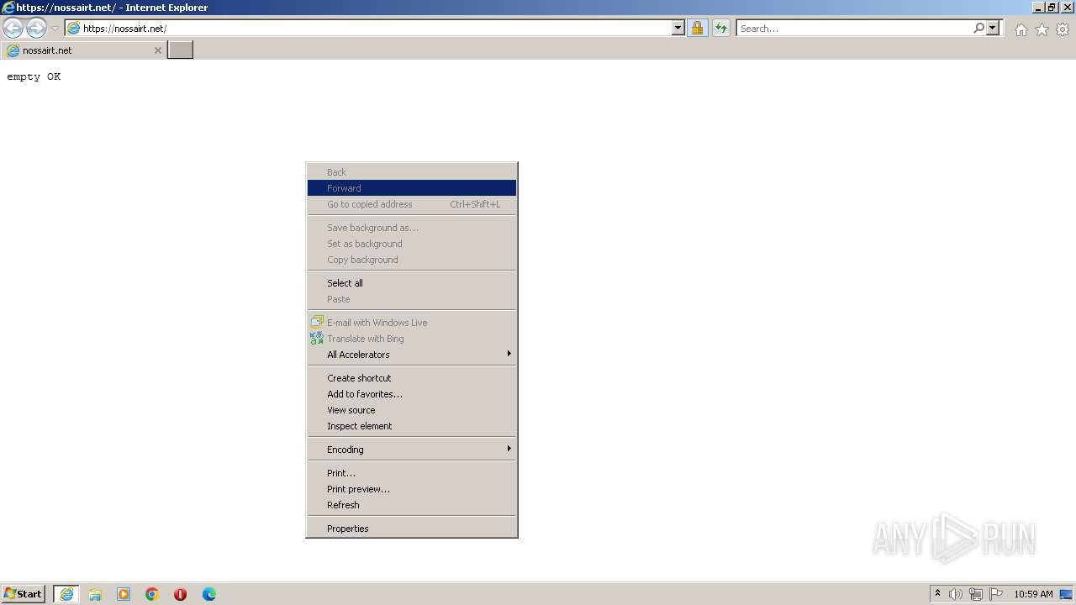The image size is (1076, 605).
Task: Expand the search provider dropdown
Action: click(993, 29)
